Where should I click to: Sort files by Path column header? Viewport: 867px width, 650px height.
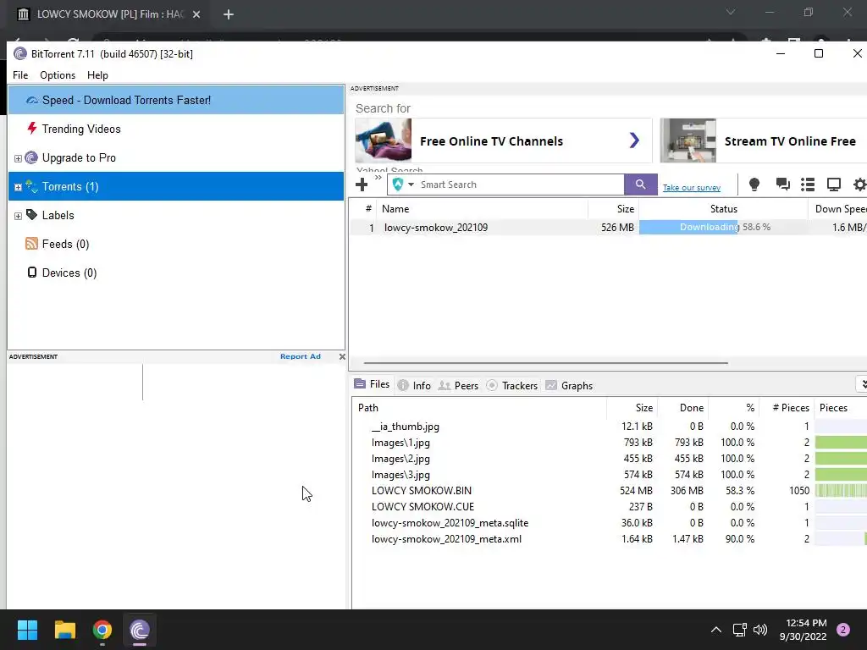coord(479,408)
